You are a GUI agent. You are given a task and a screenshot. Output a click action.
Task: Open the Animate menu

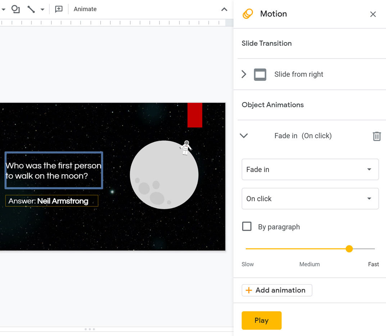pyautogui.click(x=85, y=9)
